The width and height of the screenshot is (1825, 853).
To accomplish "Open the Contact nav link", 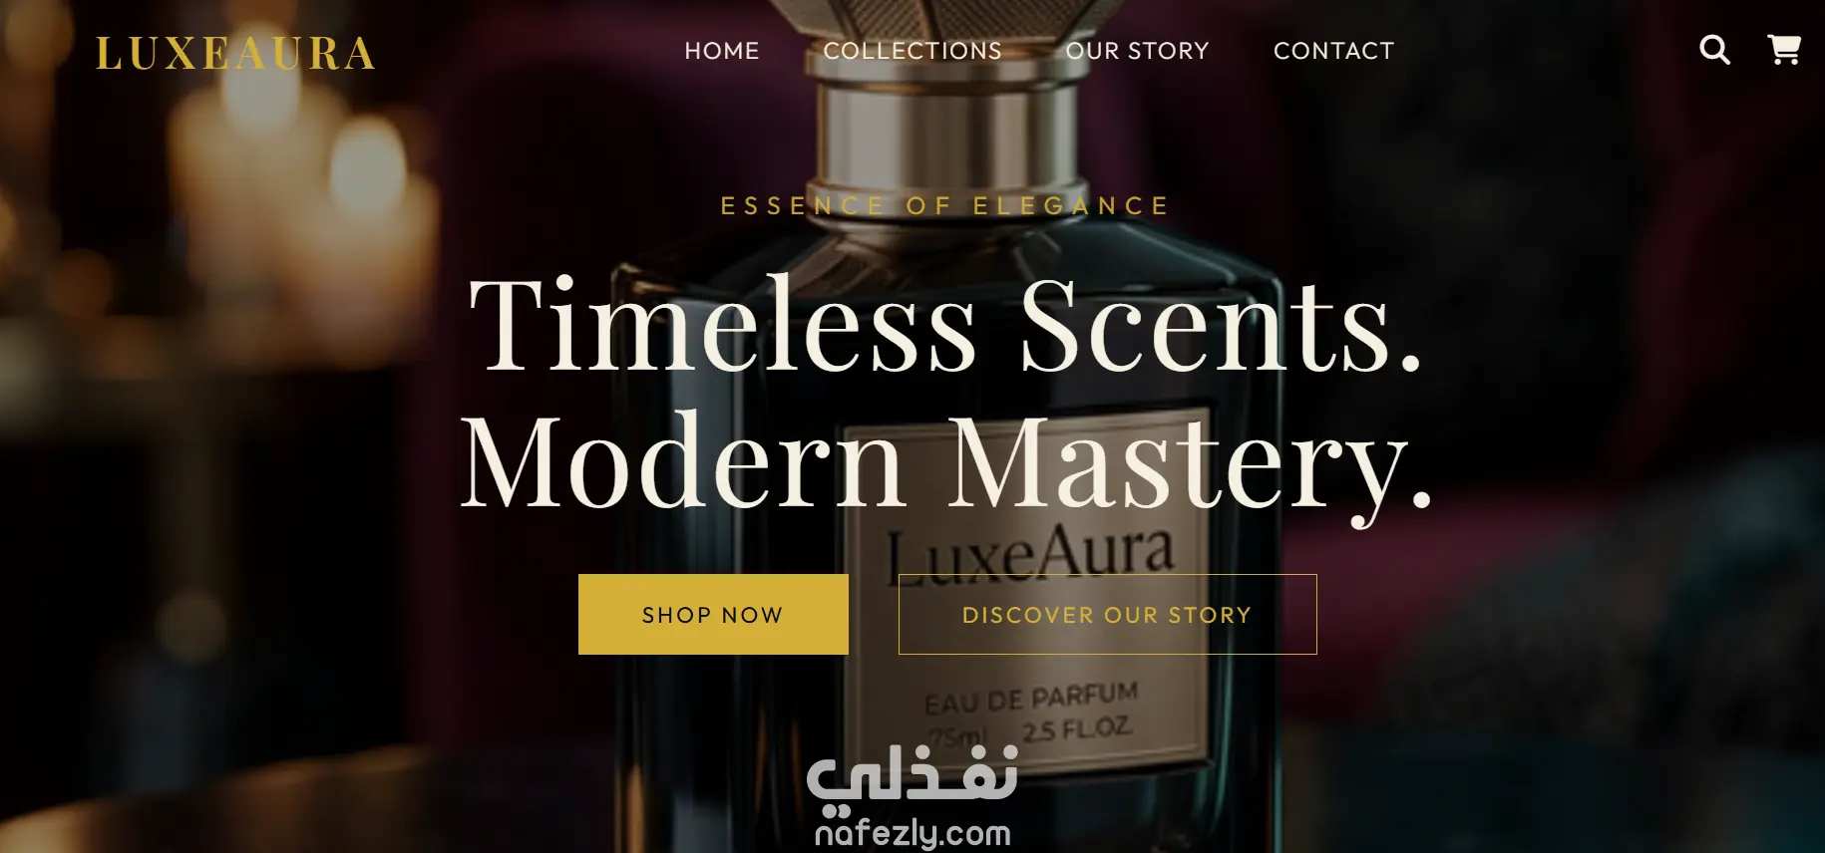I will coord(1334,51).
